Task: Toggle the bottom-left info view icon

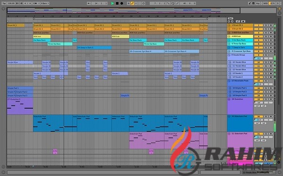Action: tap(3, 172)
